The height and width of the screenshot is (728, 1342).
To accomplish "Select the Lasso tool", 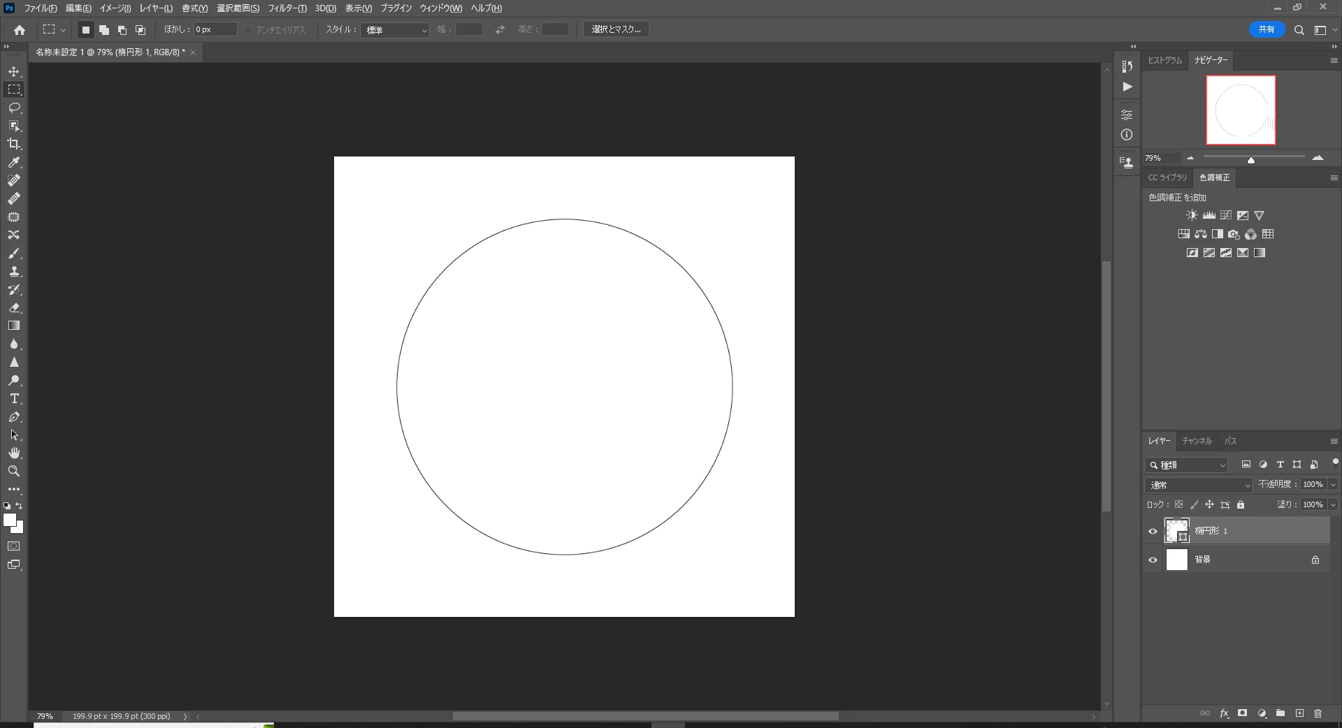I will point(14,108).
